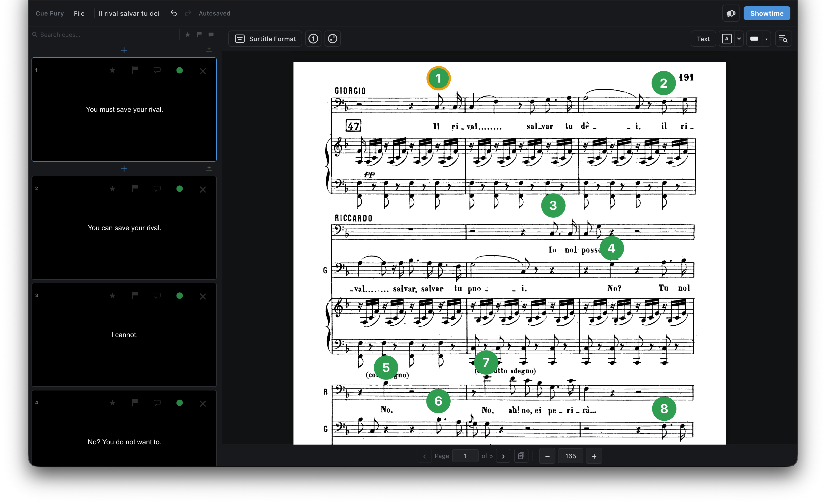
Task: Click the zoom percentage value 165
Action: coord(571,456)
